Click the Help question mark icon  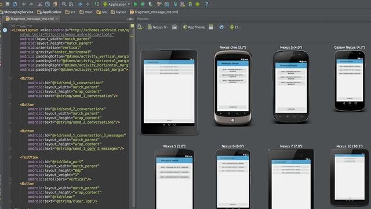[x=206, y=4]
